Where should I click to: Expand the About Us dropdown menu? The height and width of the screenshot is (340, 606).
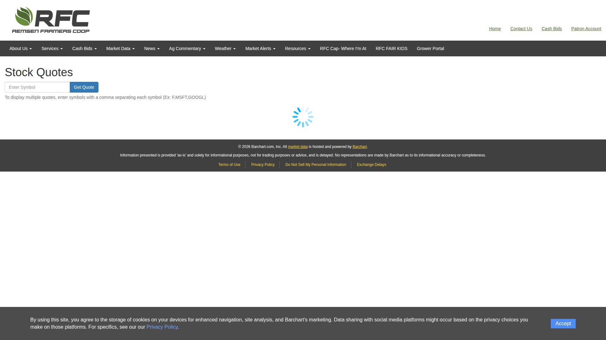point(21,48)
